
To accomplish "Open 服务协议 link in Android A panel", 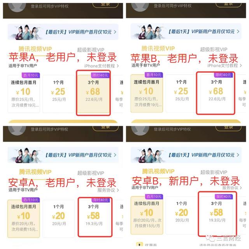I will coord(108,190).
